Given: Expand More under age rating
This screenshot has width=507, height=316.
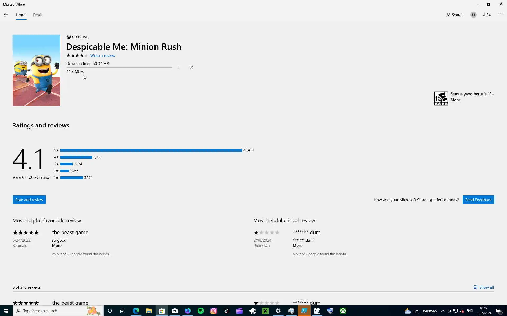Looking at the screenshot, I should 455,100.
